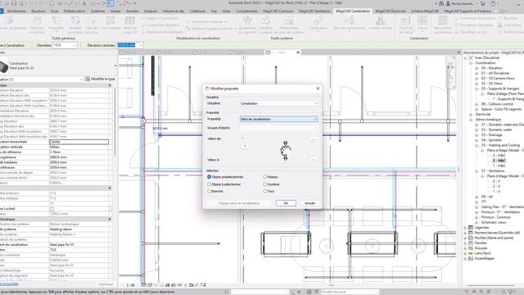This screenshot has height=295, width=524.
Task: Open the Structure ribbon tab
Action: click(x=38, y=11)
